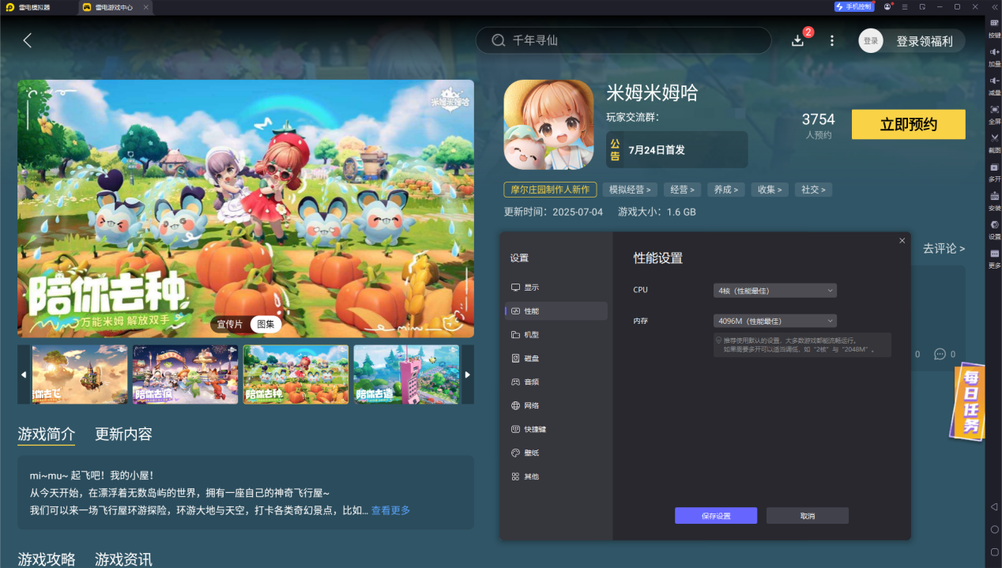Close the settings dialog with X
This screenshot has width=1002, height=568.
pyautogui.click(x=902, y=240)
